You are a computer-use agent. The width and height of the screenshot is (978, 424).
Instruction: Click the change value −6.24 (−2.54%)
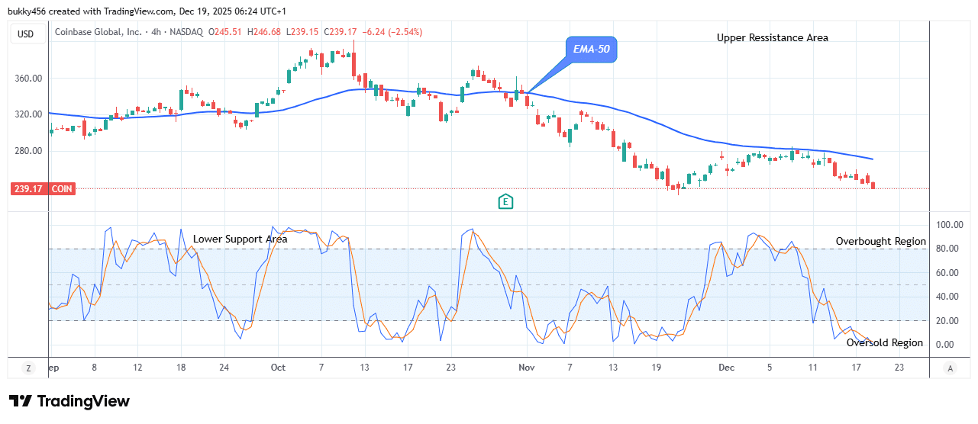pyautogui.click(x=391, y=32)
